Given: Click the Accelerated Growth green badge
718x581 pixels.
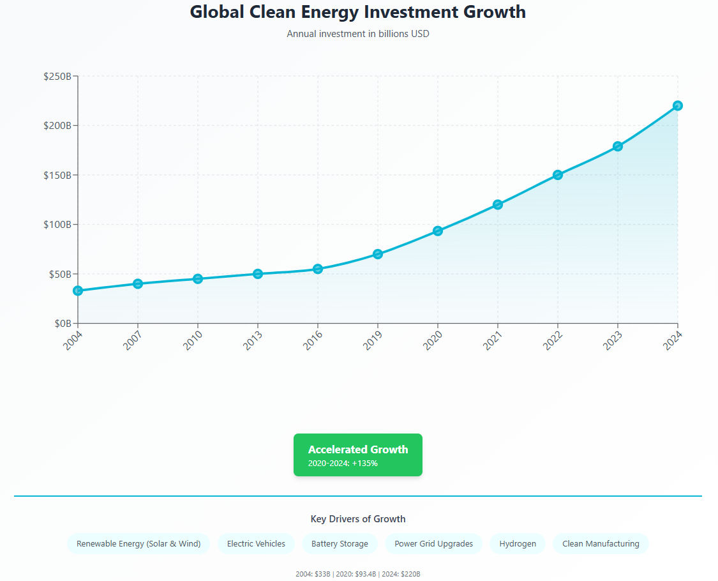Looking at the screenshot, I should pyautogui.click(x=358, y=455).
